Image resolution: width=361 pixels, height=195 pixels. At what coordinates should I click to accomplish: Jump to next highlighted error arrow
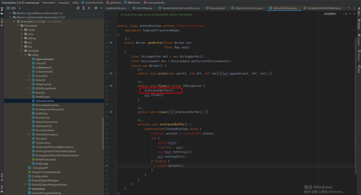(354, 14)
